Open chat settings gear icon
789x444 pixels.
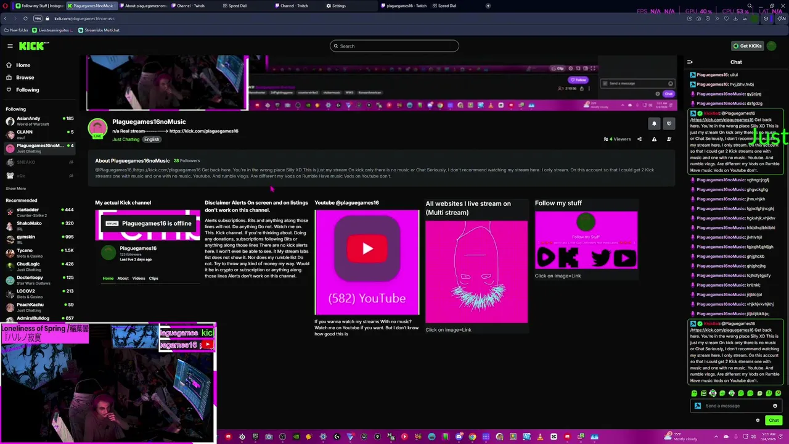pyautogui.click(x=758, y=421)
